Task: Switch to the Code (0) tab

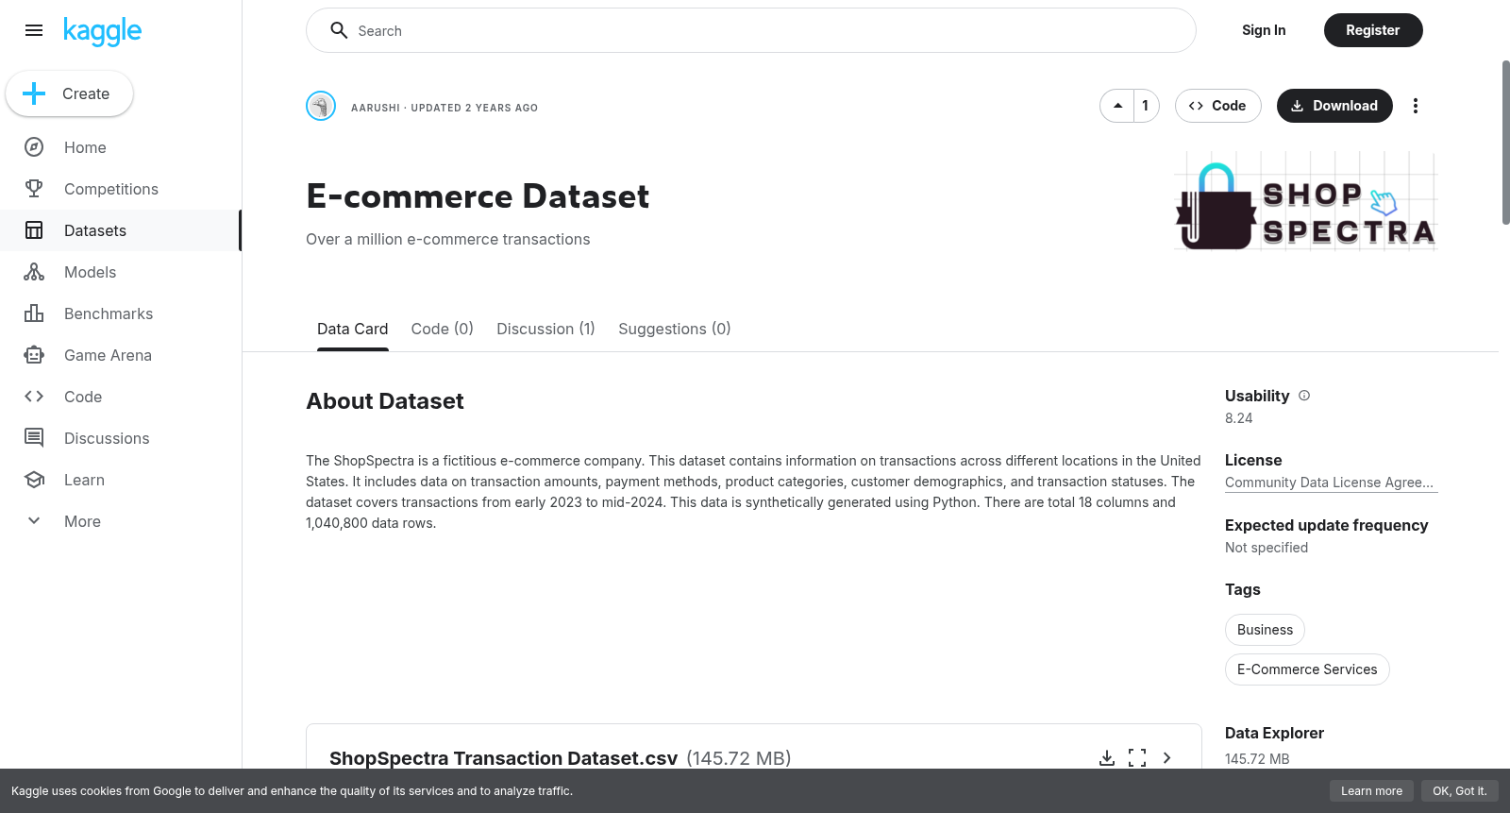Action: point(443,329)
